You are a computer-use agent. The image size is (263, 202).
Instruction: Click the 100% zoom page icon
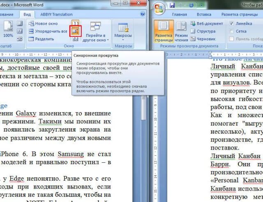pos(8,26)
